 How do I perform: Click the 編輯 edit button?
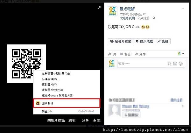pos(163,41)
